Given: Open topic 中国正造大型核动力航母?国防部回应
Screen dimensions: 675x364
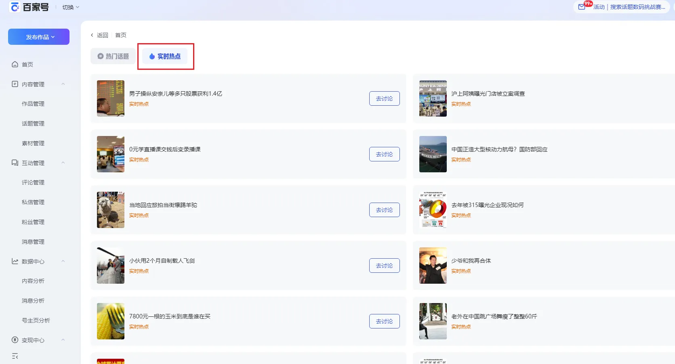Looking at the screenshot, I should [499, 149].
